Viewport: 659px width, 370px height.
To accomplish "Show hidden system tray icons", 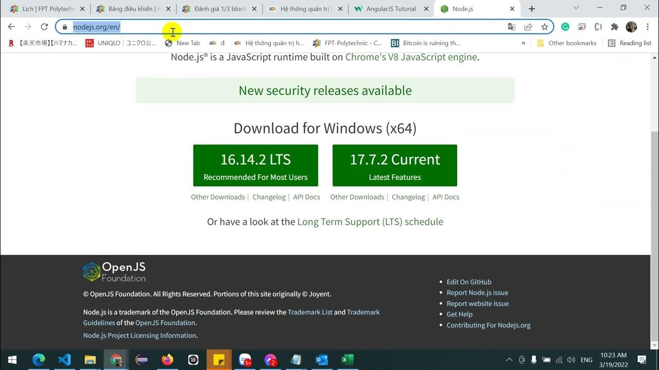I will click(x=509, y=360).
